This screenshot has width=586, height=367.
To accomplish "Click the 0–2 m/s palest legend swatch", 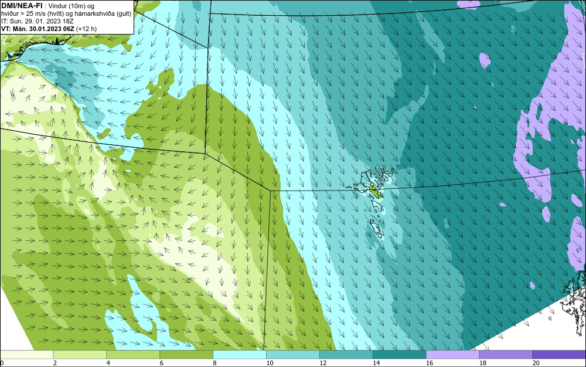I will point(26,354).
